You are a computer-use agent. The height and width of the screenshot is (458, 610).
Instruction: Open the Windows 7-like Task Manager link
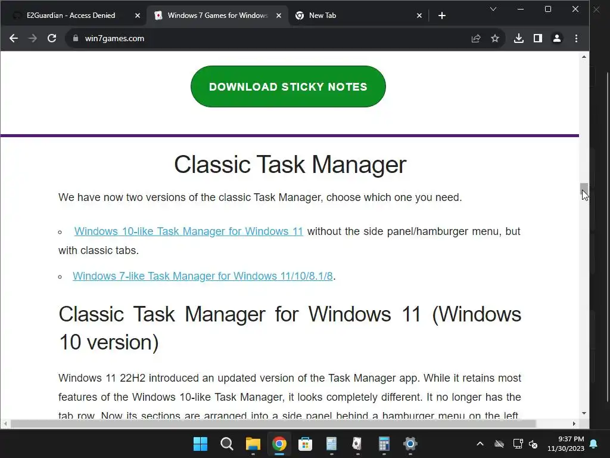(203, 276)
